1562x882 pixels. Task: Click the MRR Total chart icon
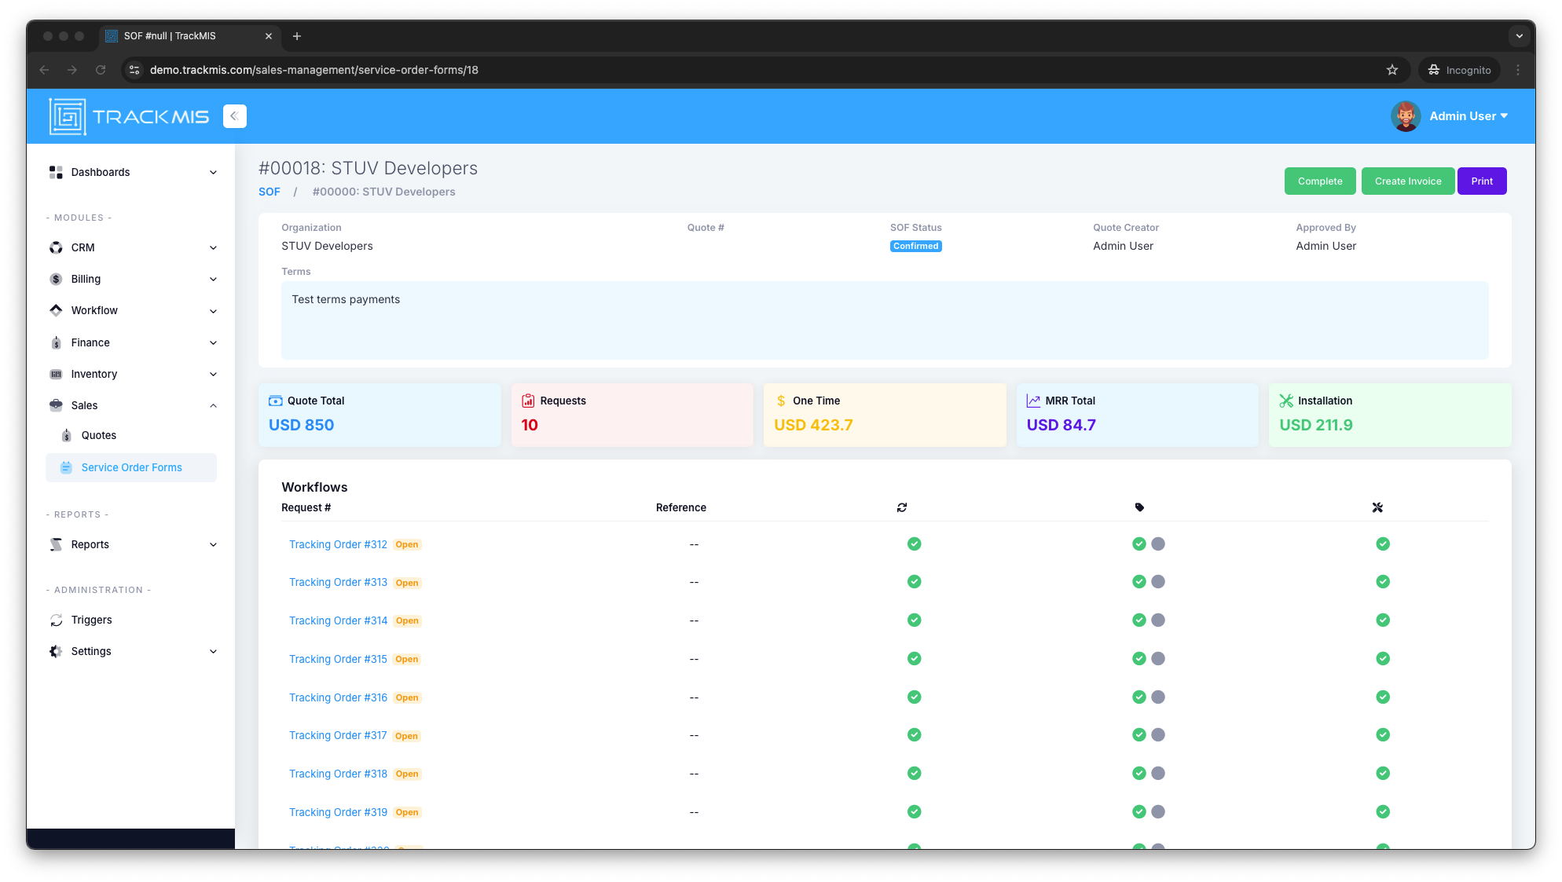[x=1033, y=401]
